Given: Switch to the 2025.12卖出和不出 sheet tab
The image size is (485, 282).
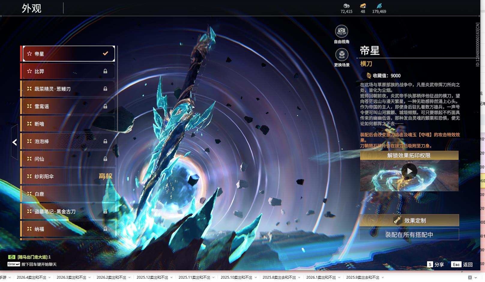Looking at the screenshot, I should coord(152,277).
